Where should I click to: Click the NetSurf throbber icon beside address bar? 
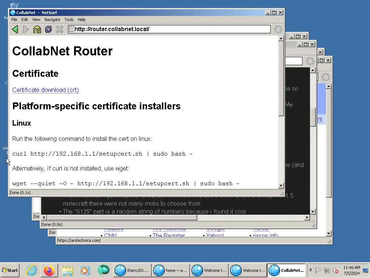click(278, 29)
